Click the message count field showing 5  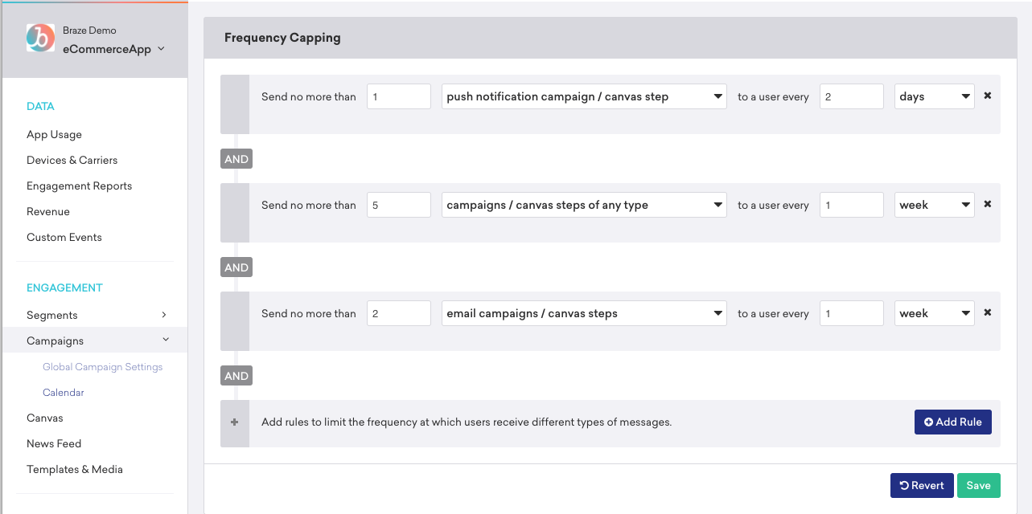pos(399,205)
